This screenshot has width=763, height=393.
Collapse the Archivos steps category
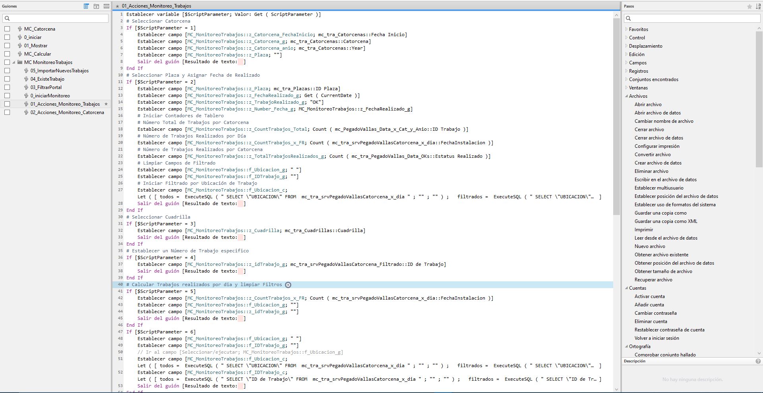(626, 96)
